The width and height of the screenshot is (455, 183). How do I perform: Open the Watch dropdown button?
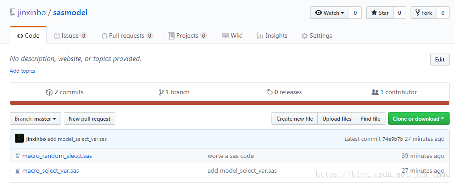coord(330,13)
